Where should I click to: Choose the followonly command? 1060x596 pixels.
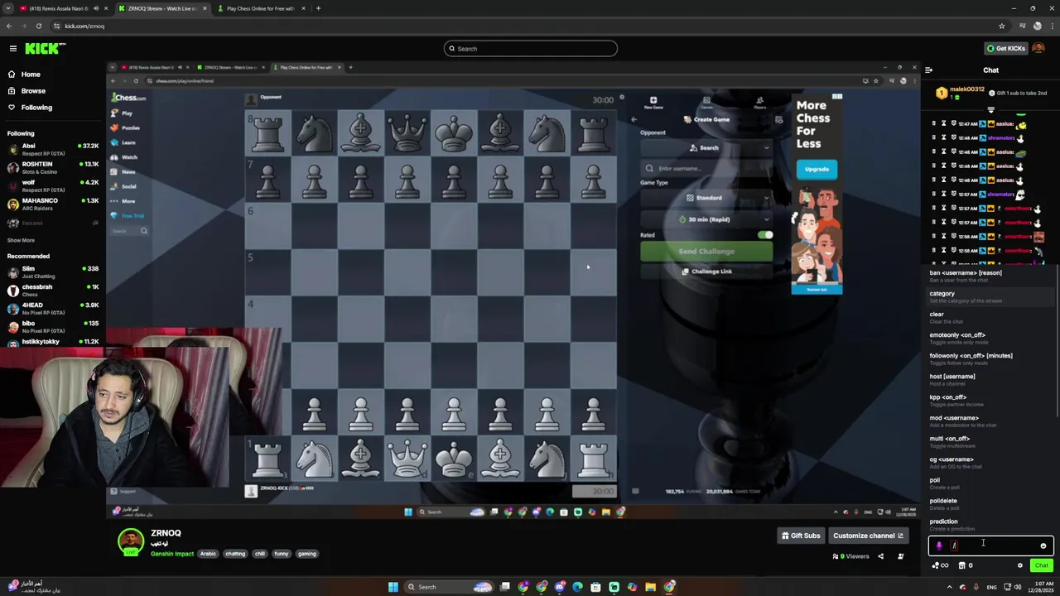990,358
